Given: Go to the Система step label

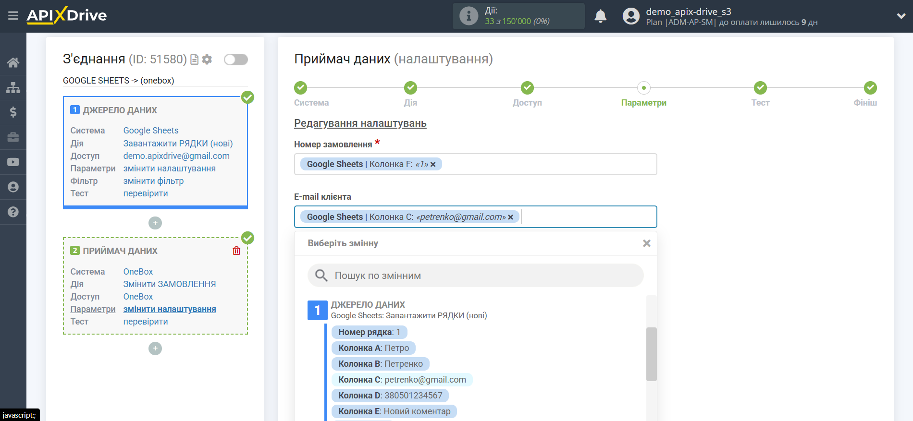Looking at the screenshot, I should click(x=311, y=103).
